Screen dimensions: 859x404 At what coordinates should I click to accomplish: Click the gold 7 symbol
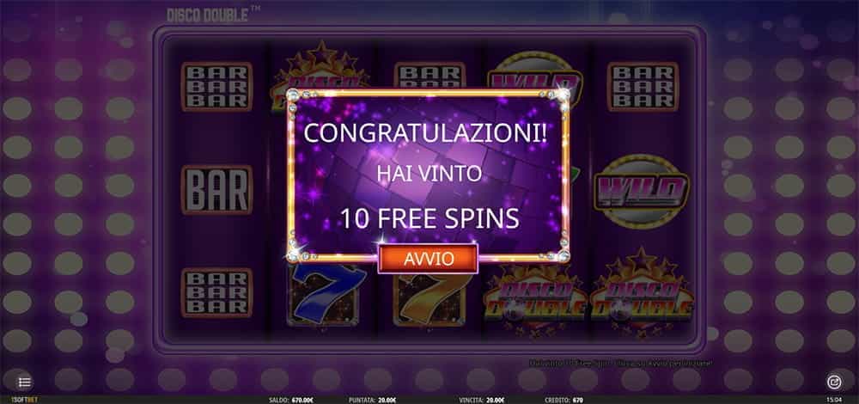tap(429, 299)
